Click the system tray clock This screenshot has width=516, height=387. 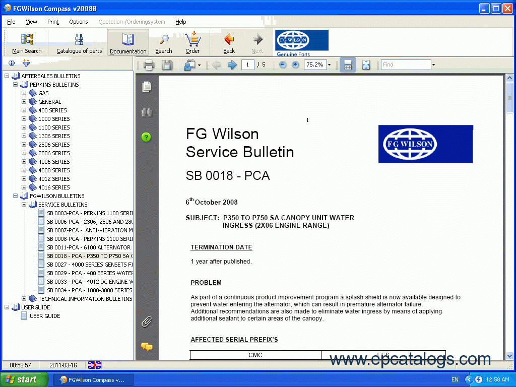tap(497, 379)
